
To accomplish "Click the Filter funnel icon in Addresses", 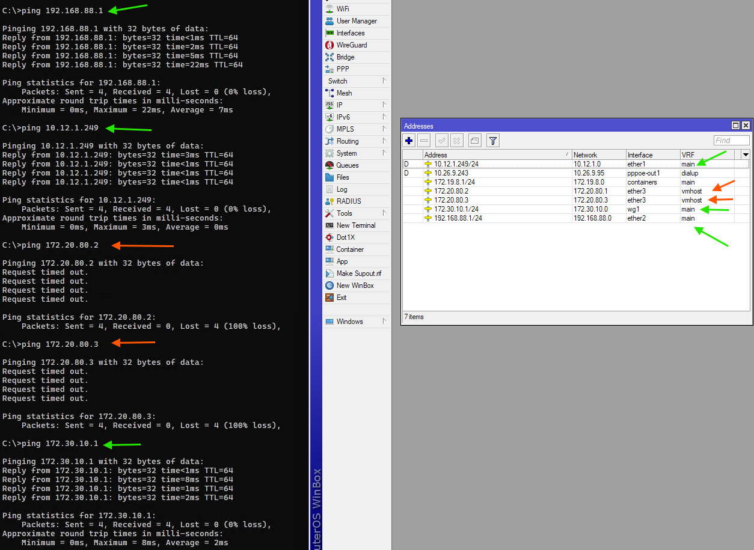I will [492, 141].
